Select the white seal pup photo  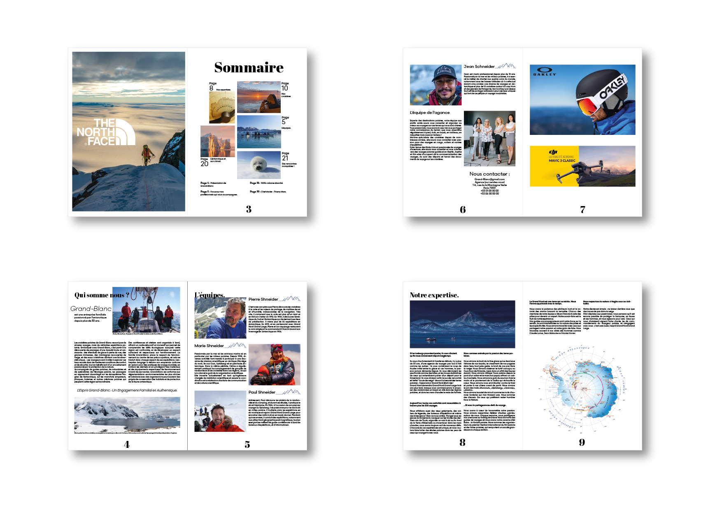(x=259, y=165)
